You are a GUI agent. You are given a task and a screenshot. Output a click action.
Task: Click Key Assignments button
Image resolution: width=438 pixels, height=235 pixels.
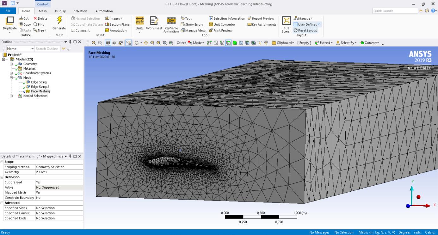pos(262,25)
